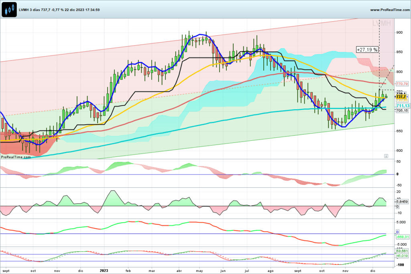This screenshot has width=411, height=274.
Task: Click the yellow 737,7 current price label
Action: coord(401,97)
